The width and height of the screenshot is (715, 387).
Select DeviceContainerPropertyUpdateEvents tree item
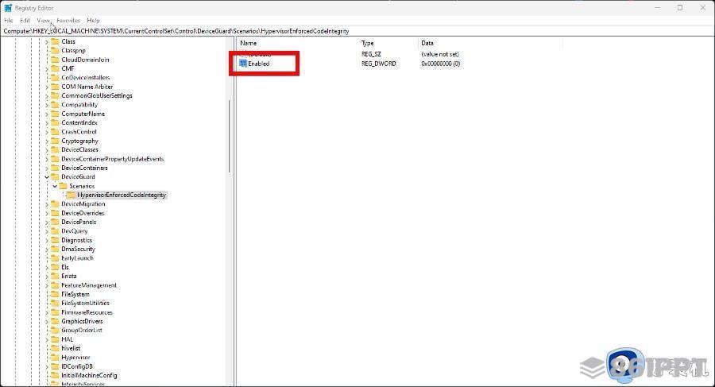(112, 159)
